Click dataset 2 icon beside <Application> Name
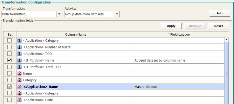This screenshot has height=104, width=234. click(20, 87)
